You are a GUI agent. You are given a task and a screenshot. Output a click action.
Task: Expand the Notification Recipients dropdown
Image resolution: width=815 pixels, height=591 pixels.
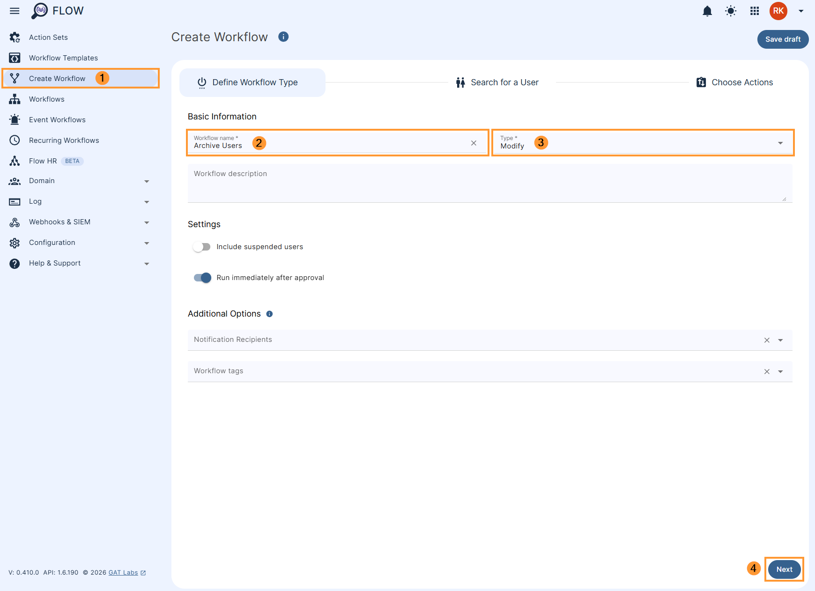[x=780, y=340]
